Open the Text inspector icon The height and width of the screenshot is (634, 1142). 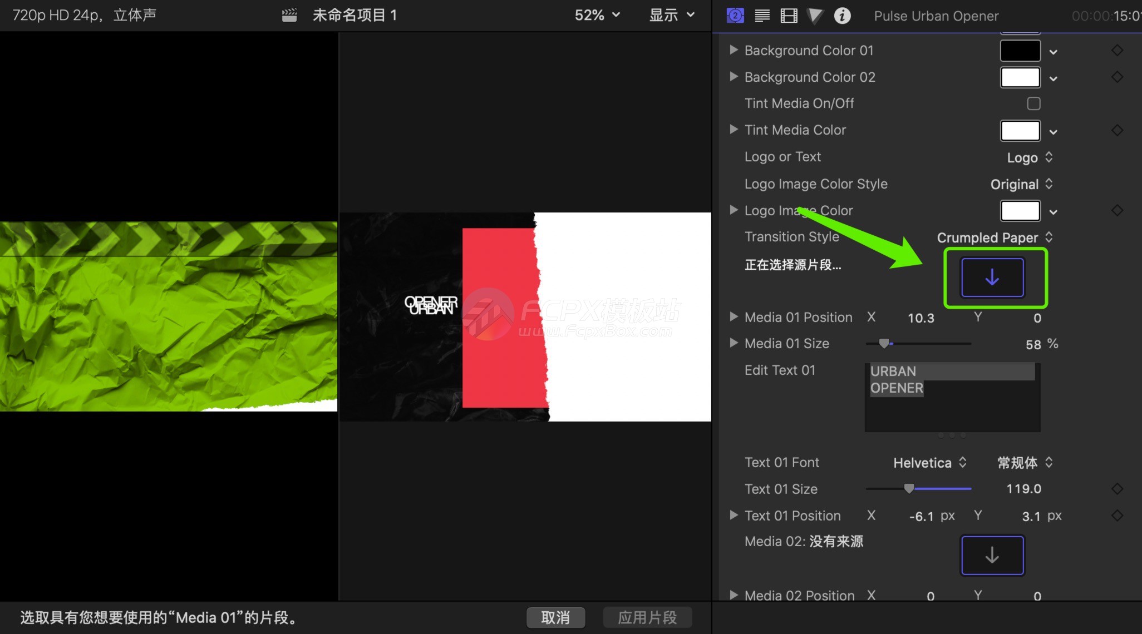tap(762, 16)
